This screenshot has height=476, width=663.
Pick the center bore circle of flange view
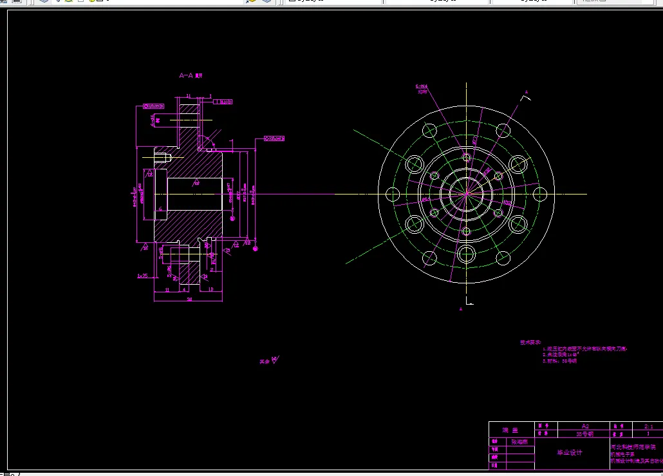[x=466, y=195]
